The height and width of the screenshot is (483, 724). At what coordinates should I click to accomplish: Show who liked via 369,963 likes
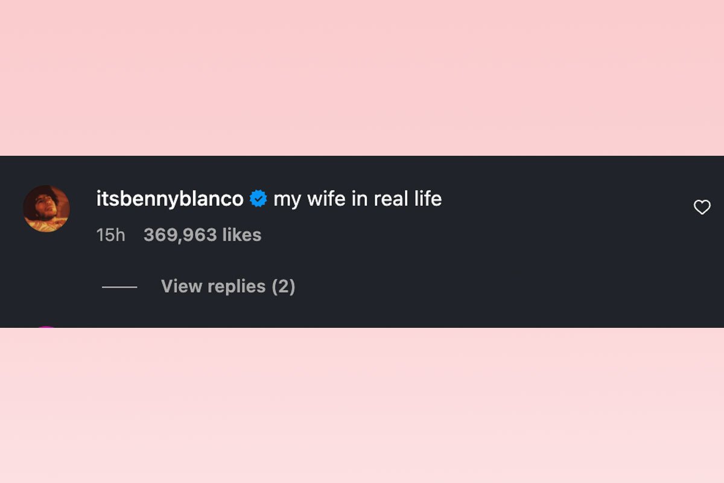[203, 235]
